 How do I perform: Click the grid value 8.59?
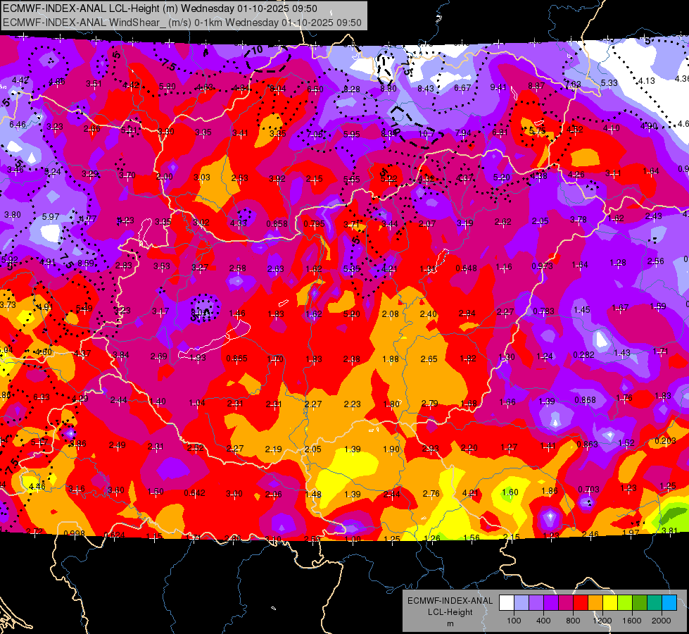86,263
